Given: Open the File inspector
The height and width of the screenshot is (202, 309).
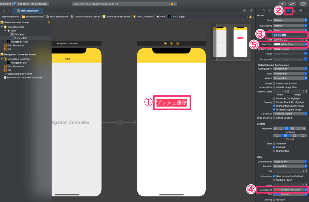Looking at the screenshot, I should (264, 10).
